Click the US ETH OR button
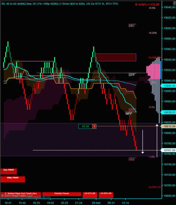This screenshot has height=205, width=176. point(90,195)
